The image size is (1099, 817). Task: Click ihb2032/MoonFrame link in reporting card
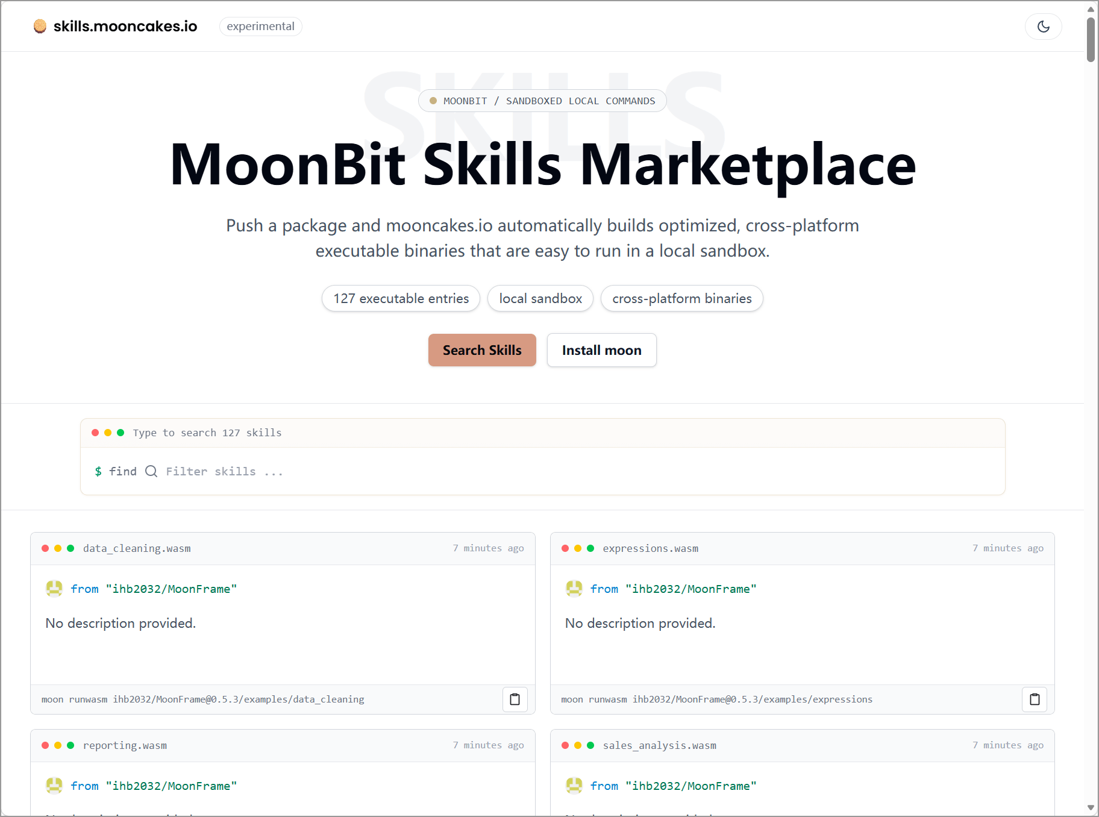(x=172, y=786)
